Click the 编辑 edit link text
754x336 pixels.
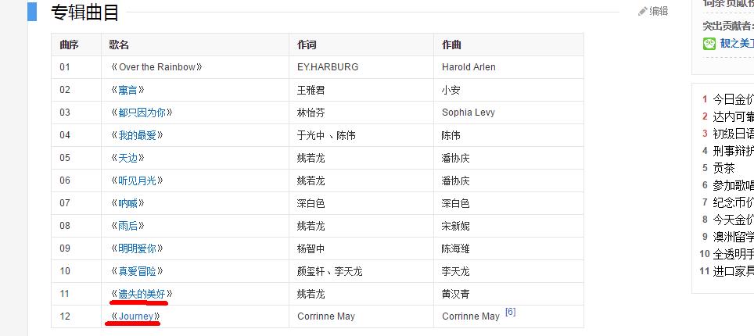(659, 11)
